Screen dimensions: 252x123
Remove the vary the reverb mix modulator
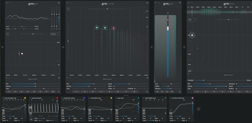point(170,98)
